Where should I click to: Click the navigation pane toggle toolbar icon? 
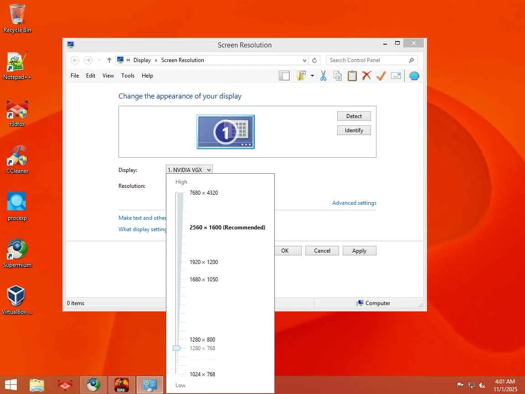coord(284,76)
